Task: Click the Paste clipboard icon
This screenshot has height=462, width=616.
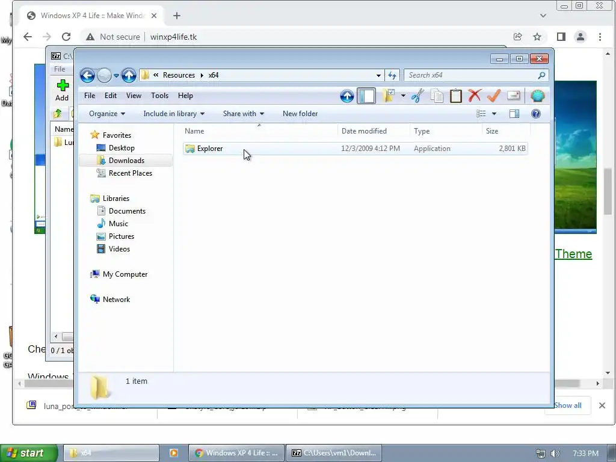Action: [456, 96]
